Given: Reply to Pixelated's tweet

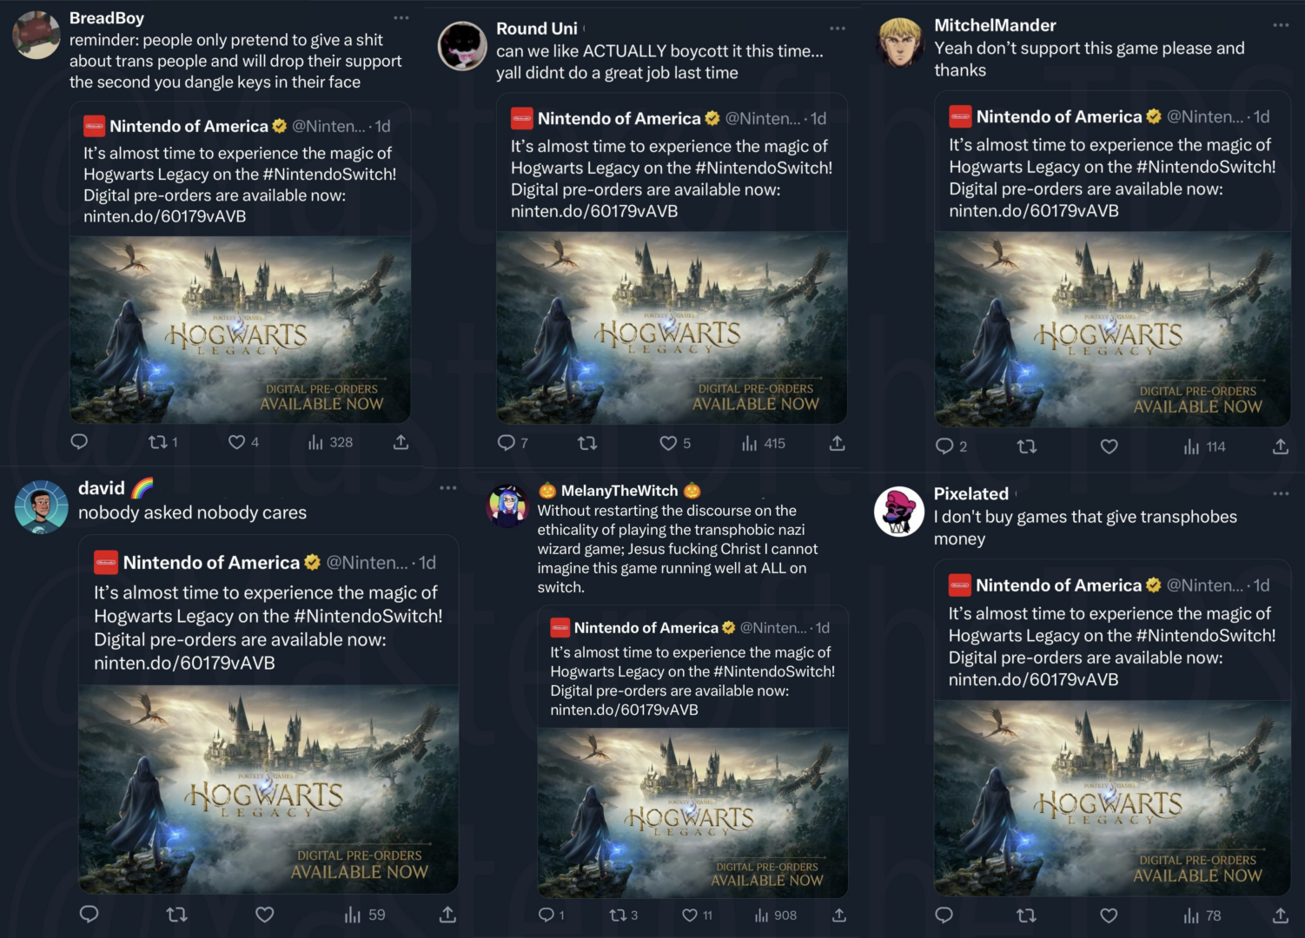Looking at the screenshot, I should pyautogui.click(x=944, y=915).
